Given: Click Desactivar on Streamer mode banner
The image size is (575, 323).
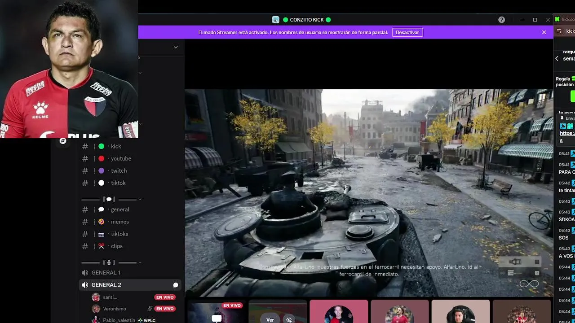Looking at the screenshot, I should coord(407,32).
